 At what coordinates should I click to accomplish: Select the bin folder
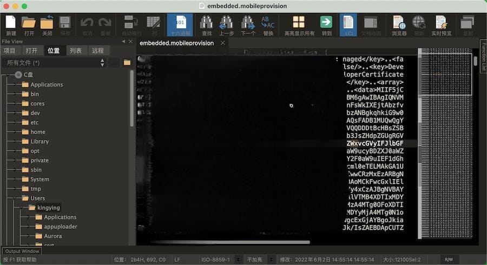tap(35, 94)
